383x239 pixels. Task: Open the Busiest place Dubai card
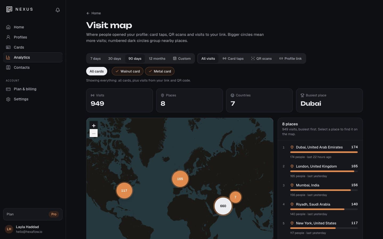coord(329,100)
